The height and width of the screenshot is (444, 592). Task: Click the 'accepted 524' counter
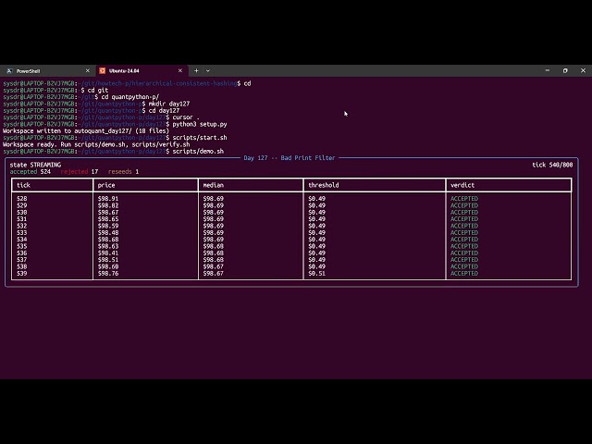click(31, 171)
